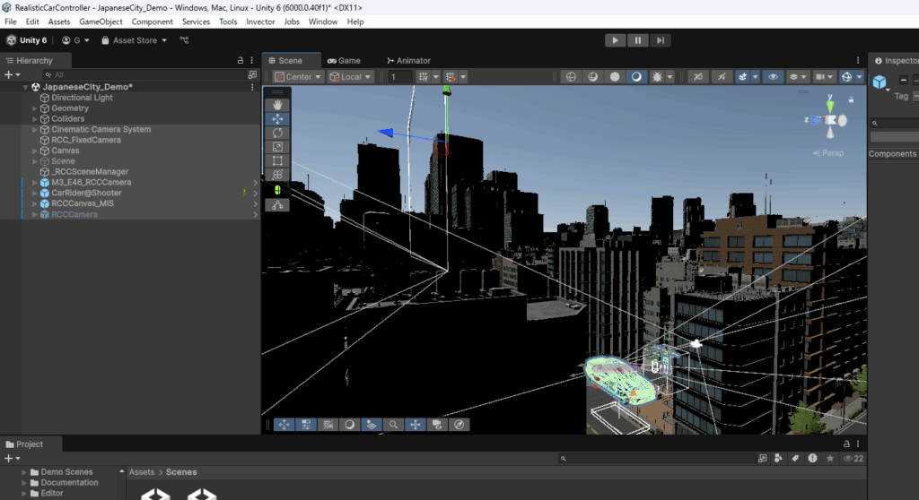Open the Invector menu

[260, 22]
